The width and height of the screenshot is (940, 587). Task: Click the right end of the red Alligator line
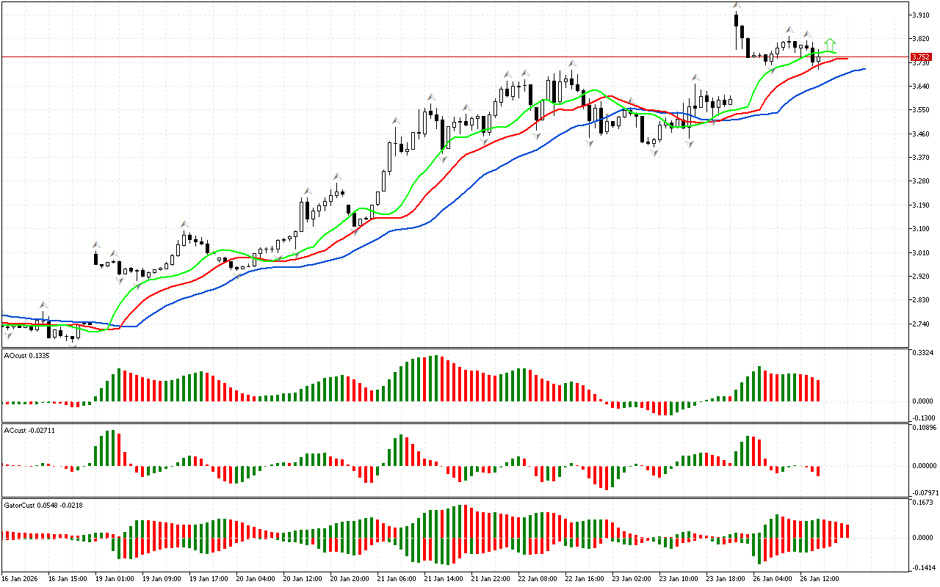point(847,58)
